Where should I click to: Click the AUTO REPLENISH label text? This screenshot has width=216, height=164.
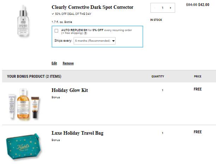pos(74,30)
